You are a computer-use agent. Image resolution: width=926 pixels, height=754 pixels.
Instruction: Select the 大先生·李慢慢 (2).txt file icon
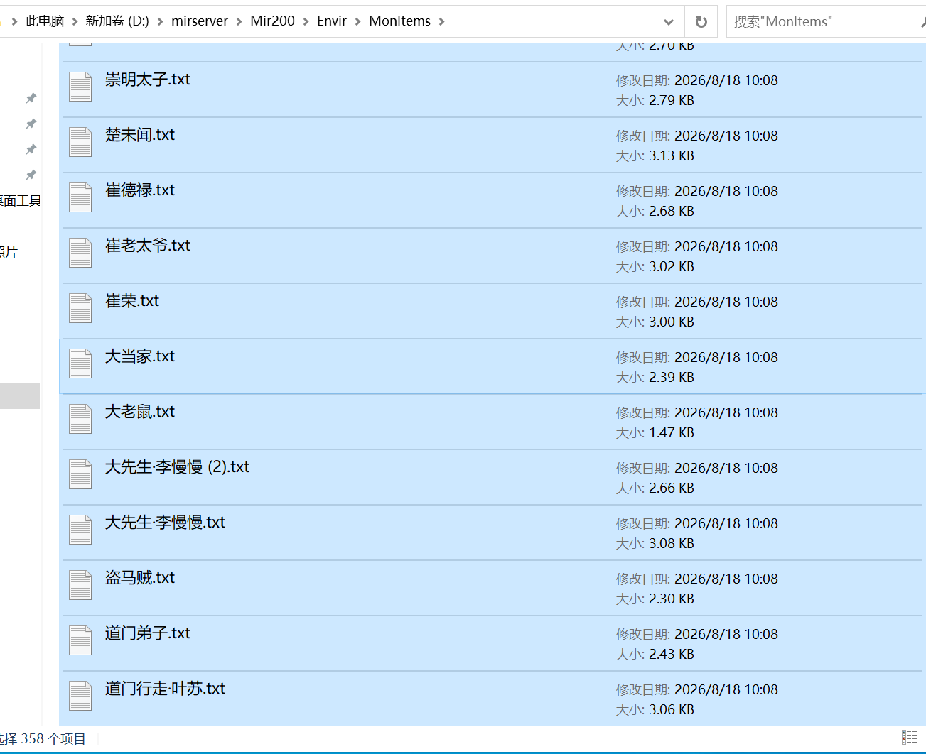point(80,474)
